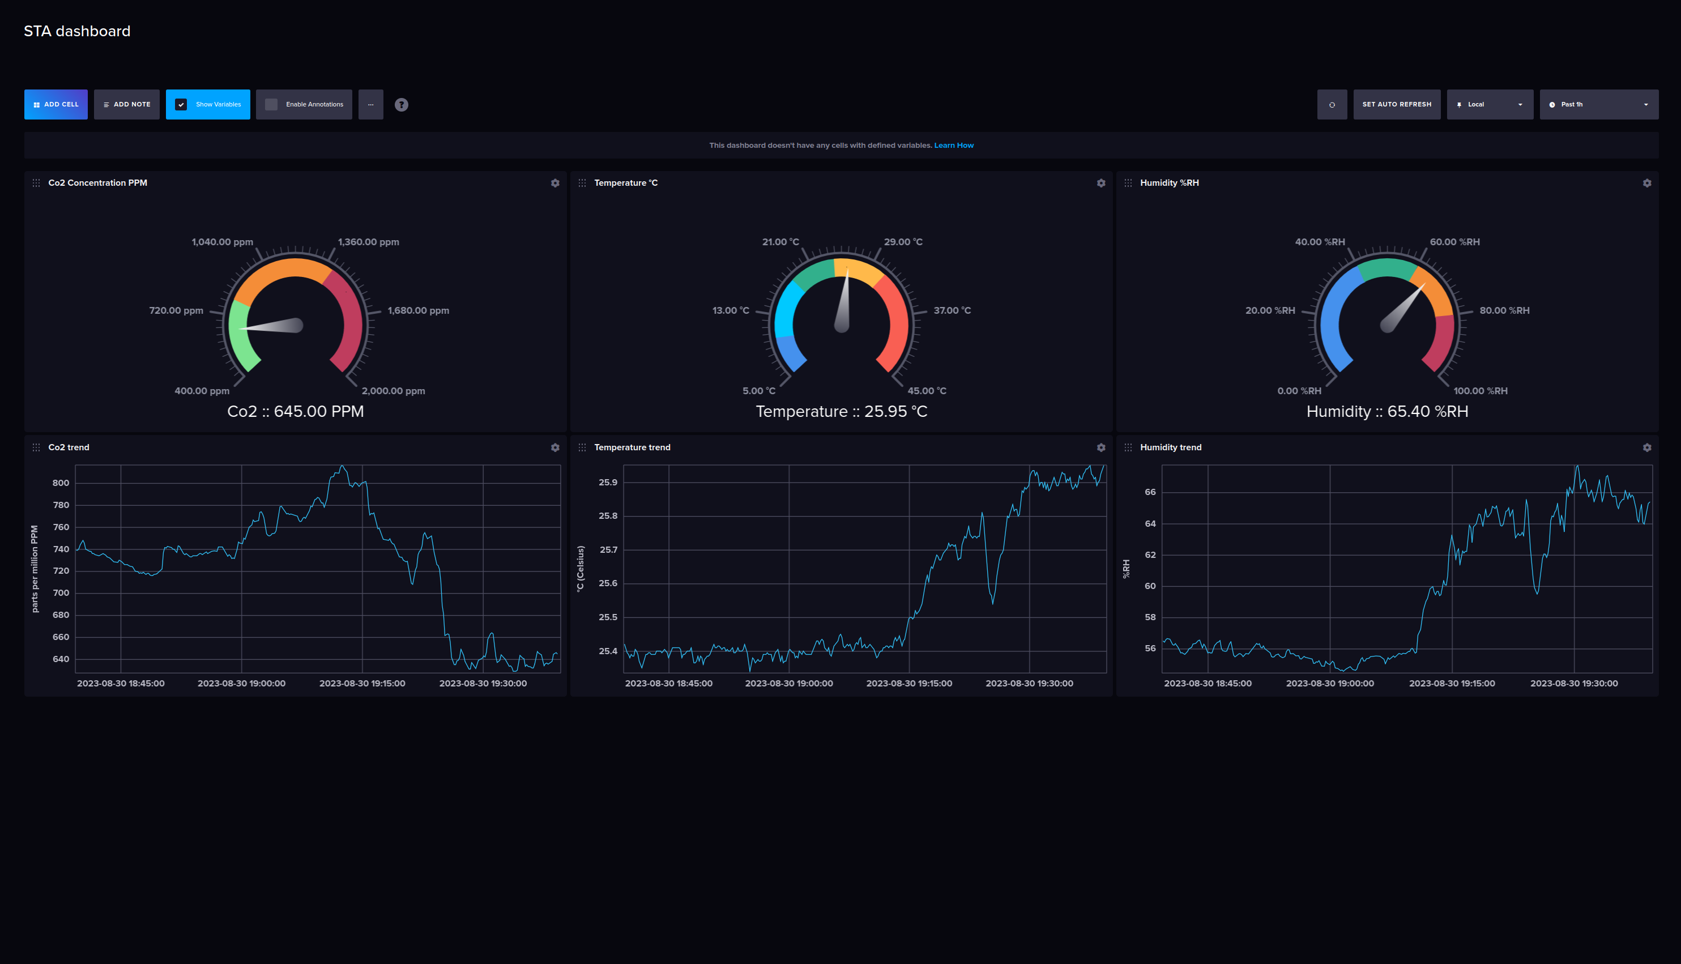This screenshot has width=1681, height=964.
Task: Click the Humidity :: 65.40 %RH reading
Action: (1387, 412)
